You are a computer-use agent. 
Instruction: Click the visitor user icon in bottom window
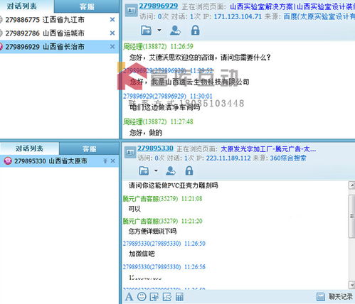(x=171, y=170)
